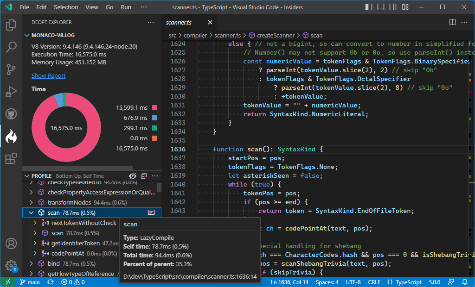475x287 pixels.
Task: Click the Show Report link
Action: point(48,75)
